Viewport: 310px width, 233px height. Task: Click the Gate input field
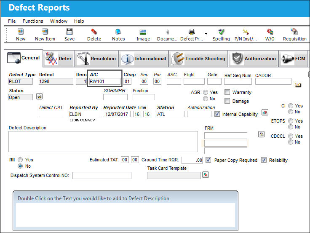(x=214, y=81)
